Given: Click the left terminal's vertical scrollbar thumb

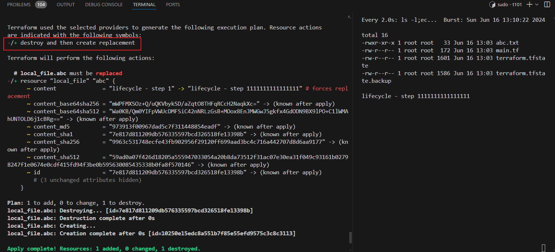Looking at the screenshot, I should (350, 238).
